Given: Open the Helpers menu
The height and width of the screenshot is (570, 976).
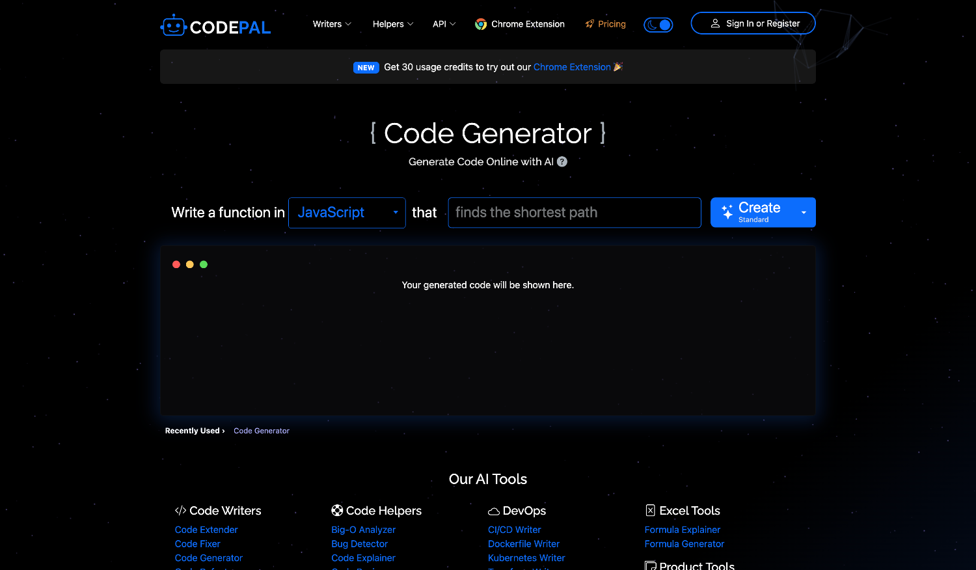Looking at the screenshot, I should click(393, 24).
